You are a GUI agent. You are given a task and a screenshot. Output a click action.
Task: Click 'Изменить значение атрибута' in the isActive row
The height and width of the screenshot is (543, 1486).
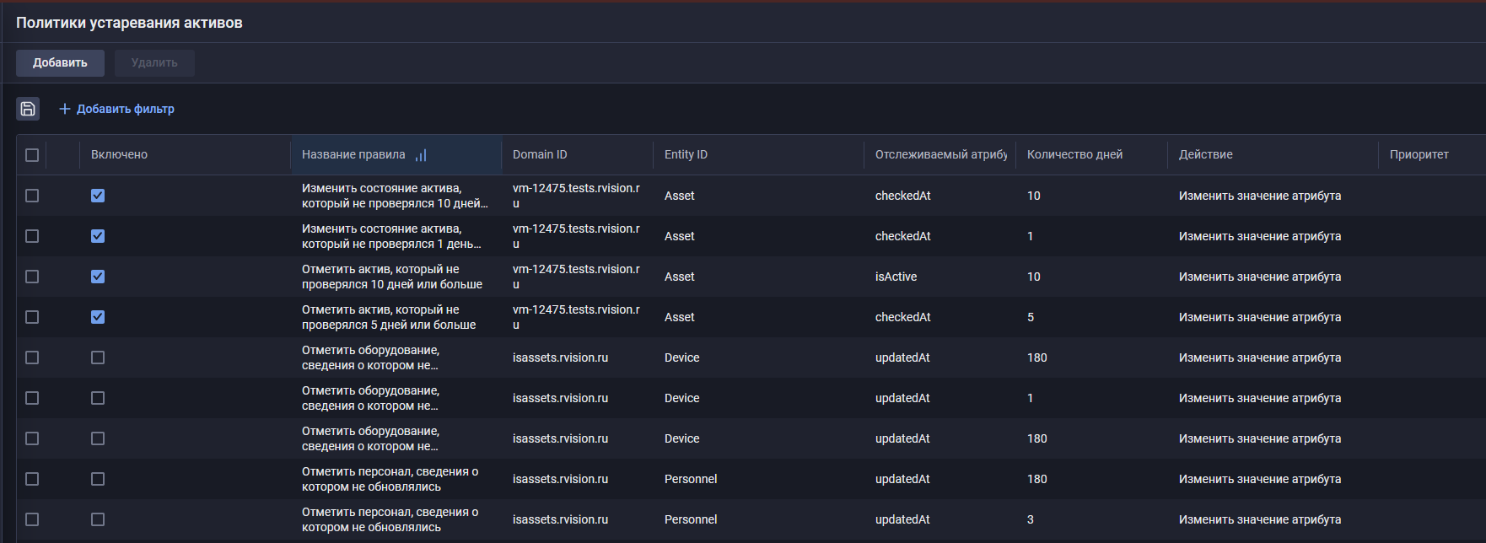tap(1260, 277)
